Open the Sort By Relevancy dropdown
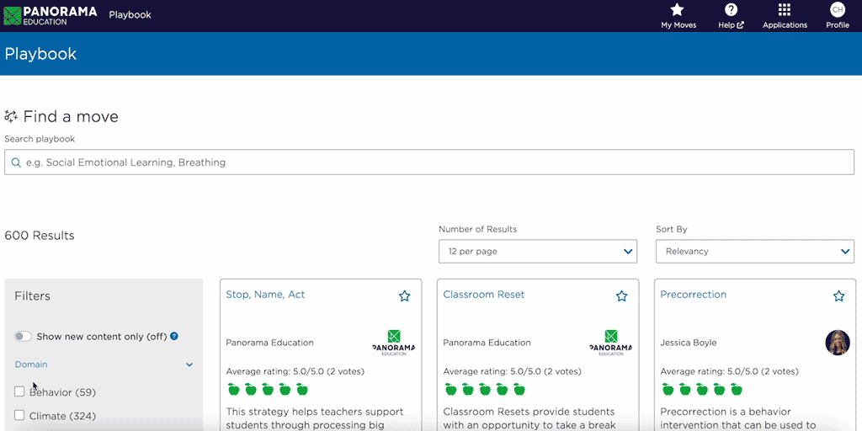 click(x=754, y=251)
